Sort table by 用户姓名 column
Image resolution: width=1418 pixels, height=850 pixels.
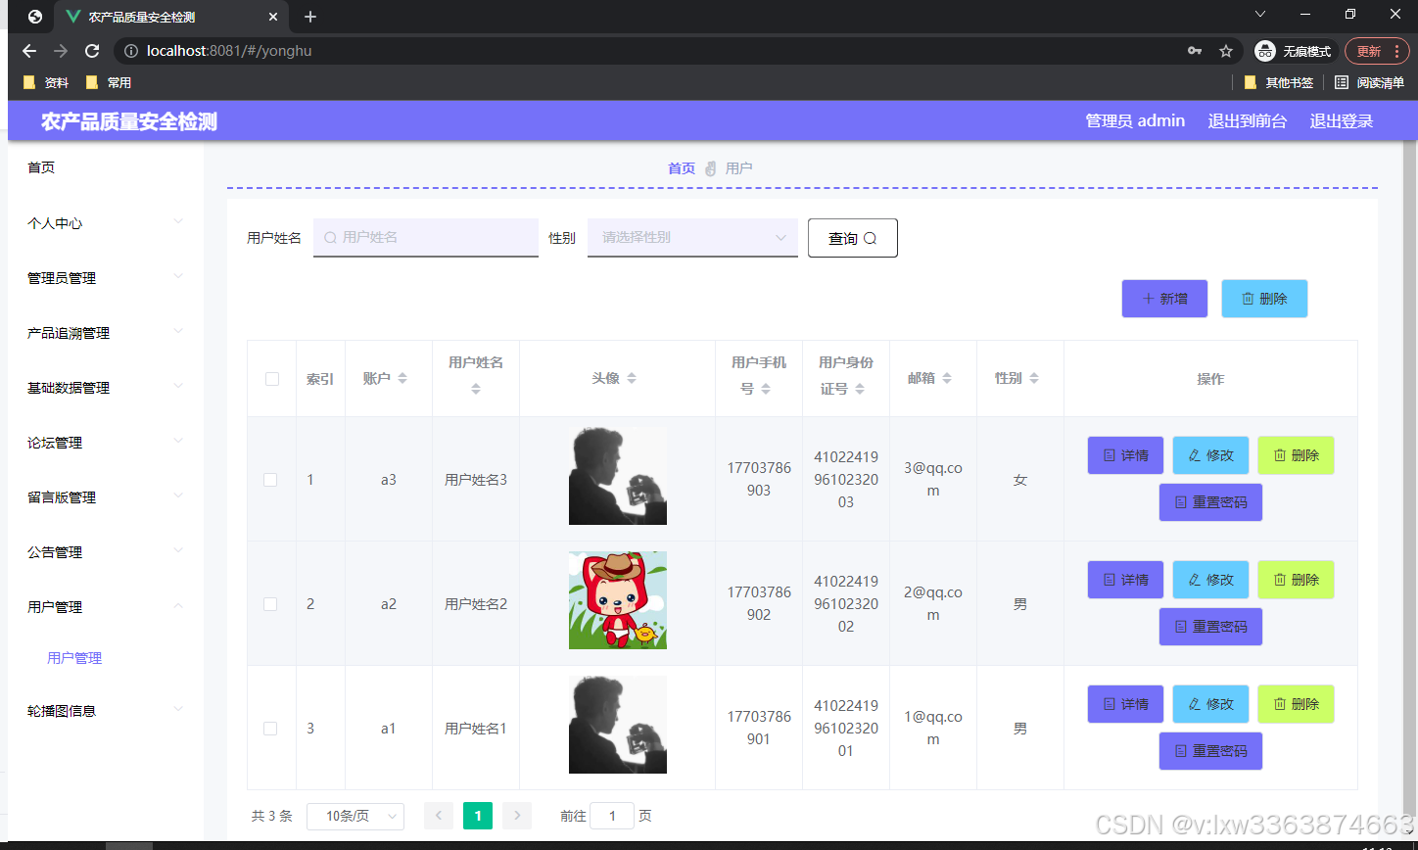(476, 389)
